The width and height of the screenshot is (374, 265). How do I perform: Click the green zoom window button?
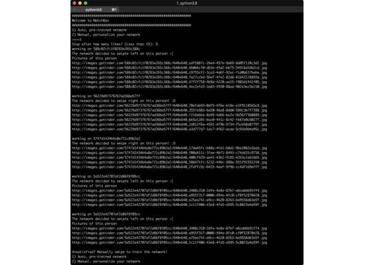coord(86,3)
